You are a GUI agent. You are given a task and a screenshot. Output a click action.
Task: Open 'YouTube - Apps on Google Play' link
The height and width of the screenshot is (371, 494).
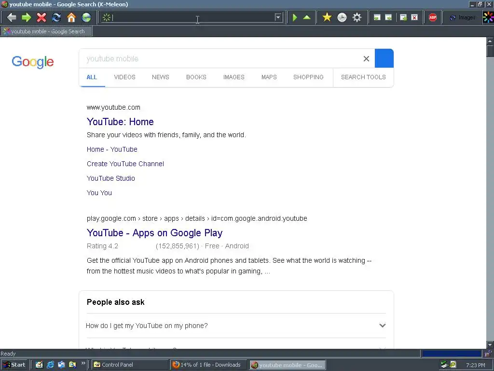coord(154,233)
